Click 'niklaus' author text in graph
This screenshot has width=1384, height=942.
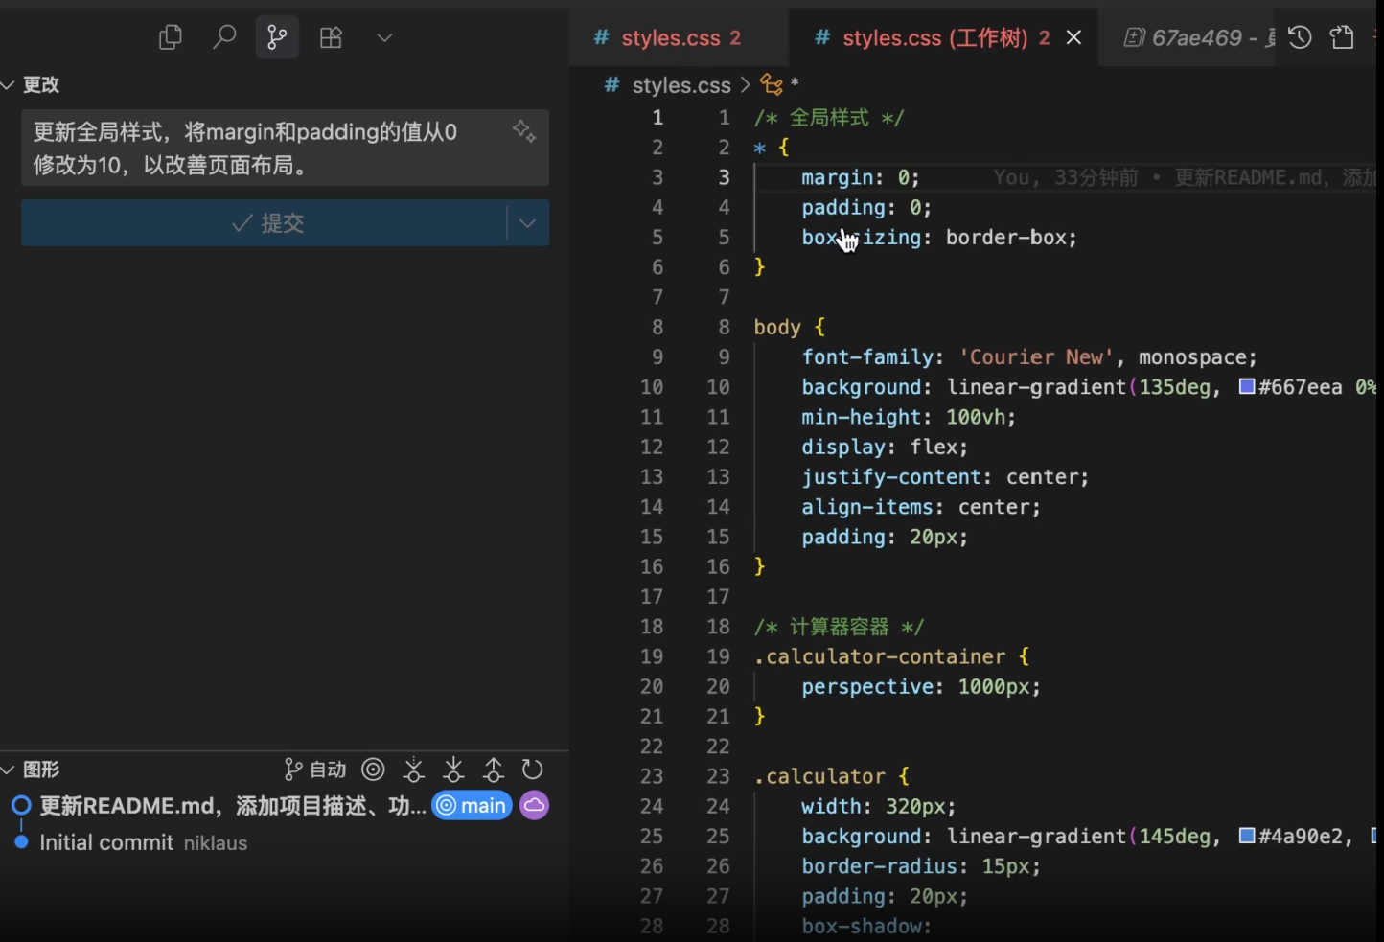click(x=216, y=843)
